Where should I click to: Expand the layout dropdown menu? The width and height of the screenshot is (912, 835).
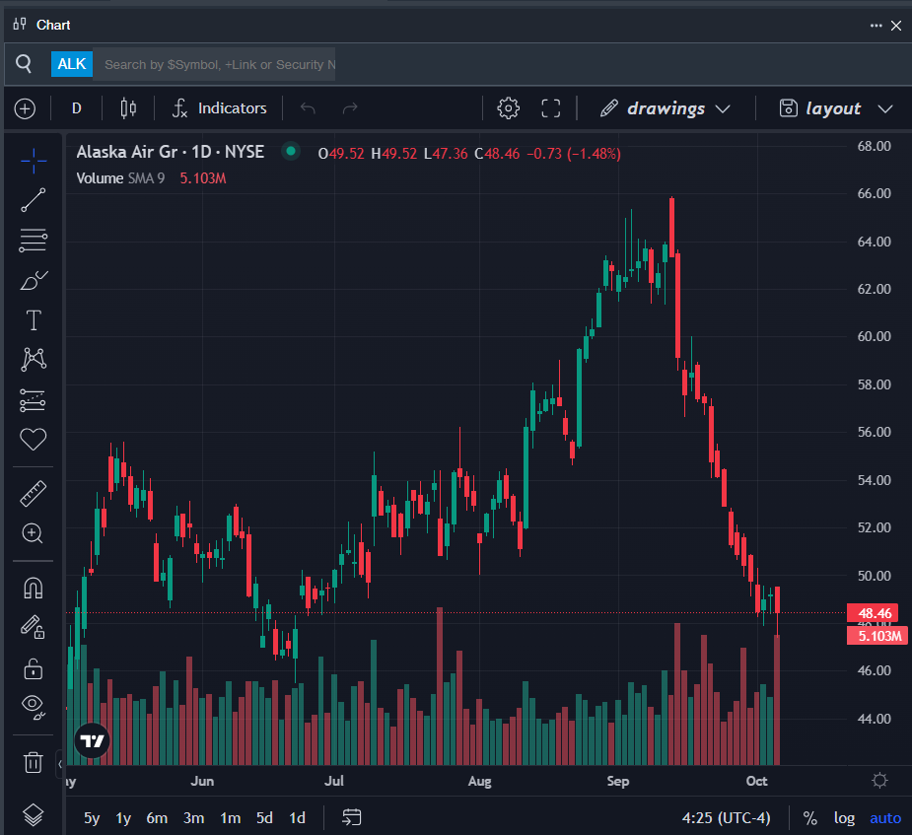835,108
